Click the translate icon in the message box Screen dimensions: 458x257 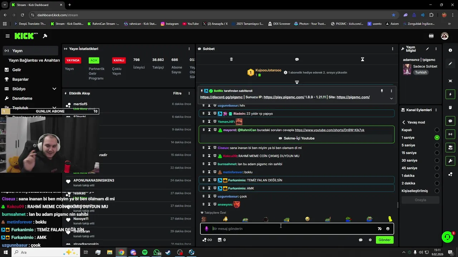point(380,229)
